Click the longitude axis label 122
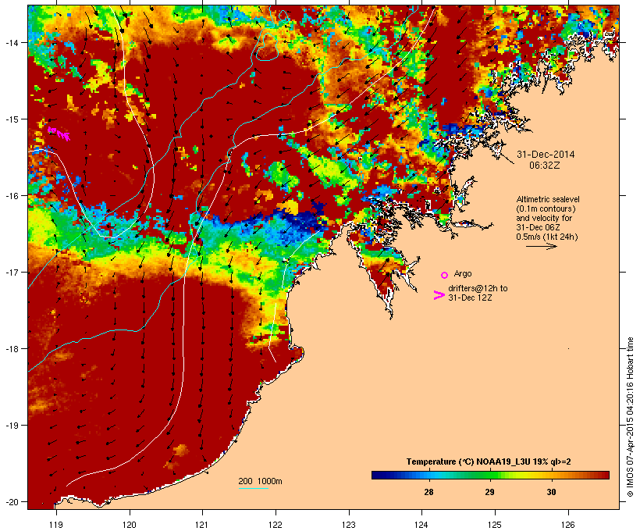 [x=276, y=525]
